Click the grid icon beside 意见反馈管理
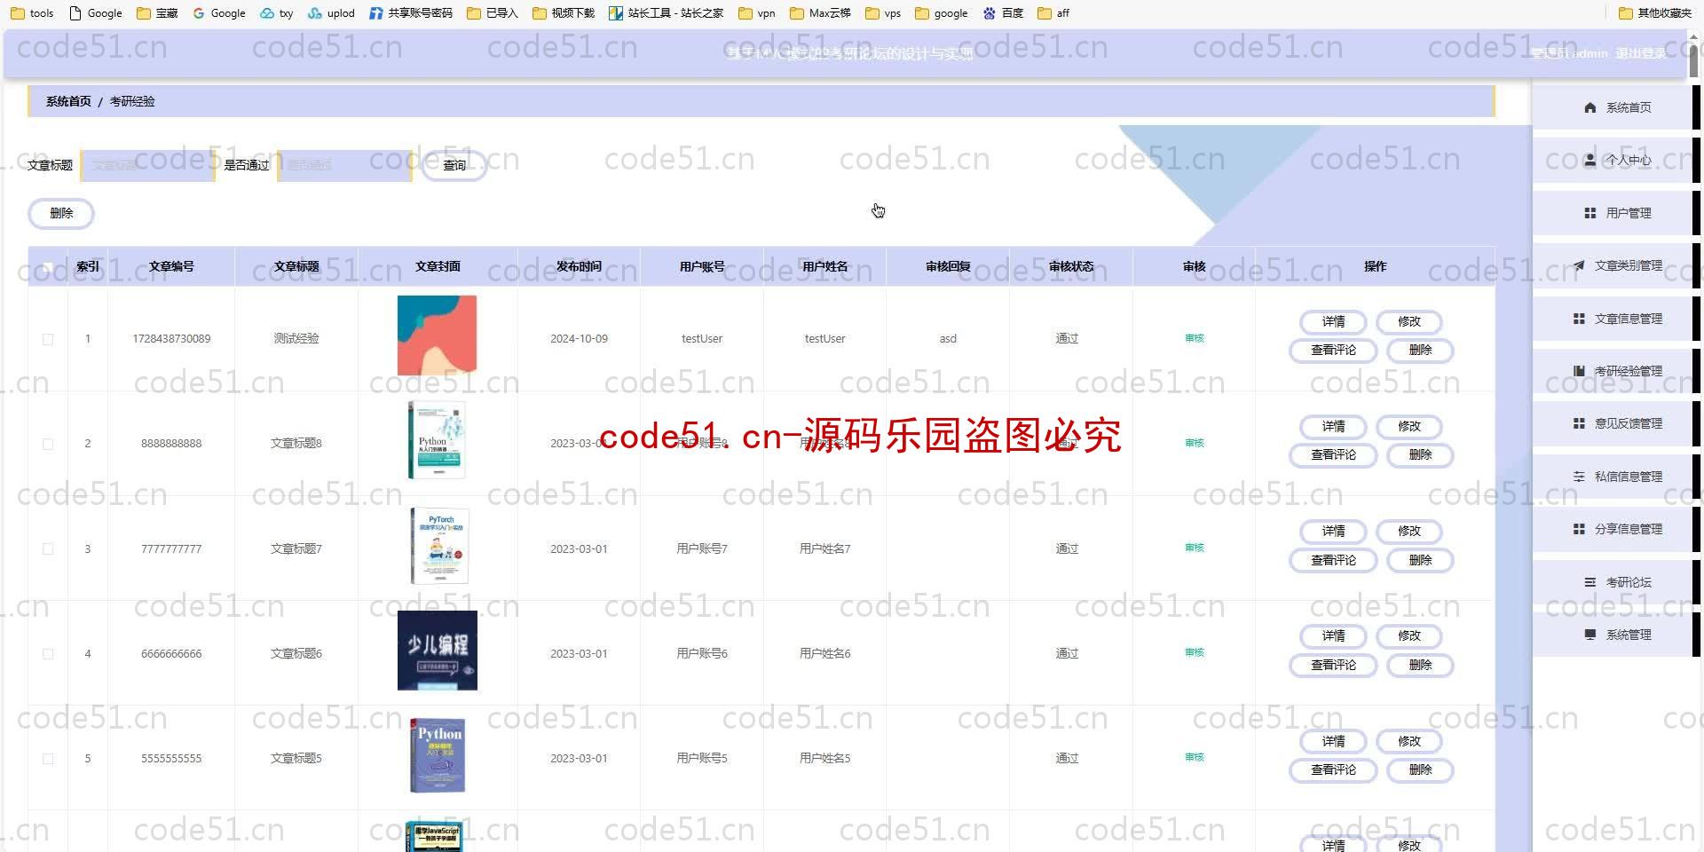This screenshot has height=852, width=1704. [1579, 423]
